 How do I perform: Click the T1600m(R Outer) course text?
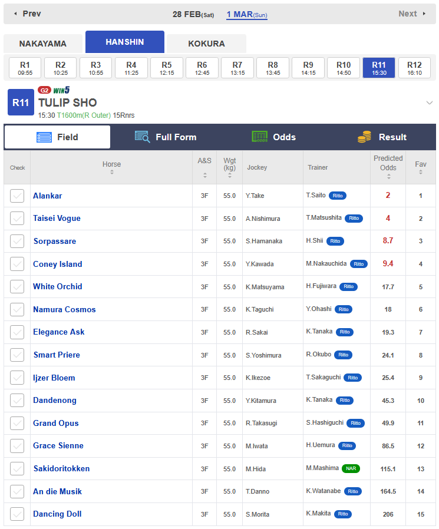[x=84, y=115]
